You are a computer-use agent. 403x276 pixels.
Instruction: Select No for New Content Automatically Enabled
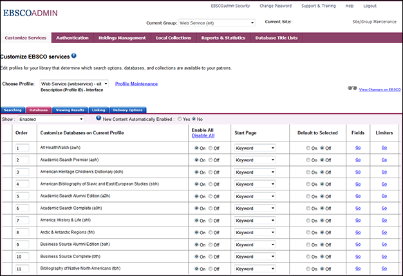click(194, 119)
